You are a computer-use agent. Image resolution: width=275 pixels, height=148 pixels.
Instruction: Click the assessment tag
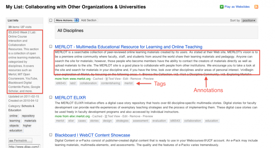140,121
